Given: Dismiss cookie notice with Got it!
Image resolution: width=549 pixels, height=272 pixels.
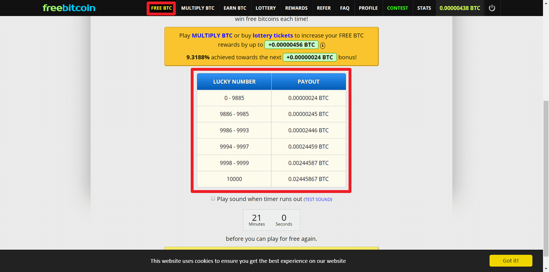Looking at the screenshot, I should 511,261.
